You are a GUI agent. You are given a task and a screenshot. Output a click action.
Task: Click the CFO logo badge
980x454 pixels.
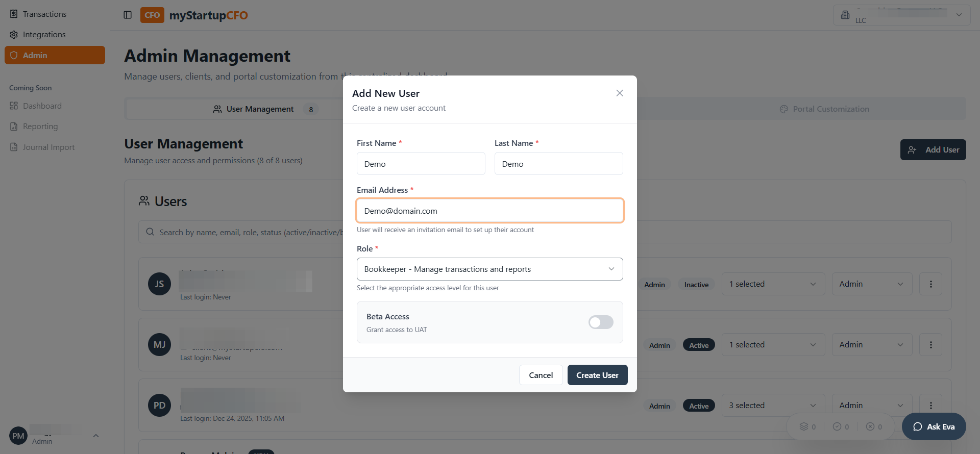pos(152,15)
